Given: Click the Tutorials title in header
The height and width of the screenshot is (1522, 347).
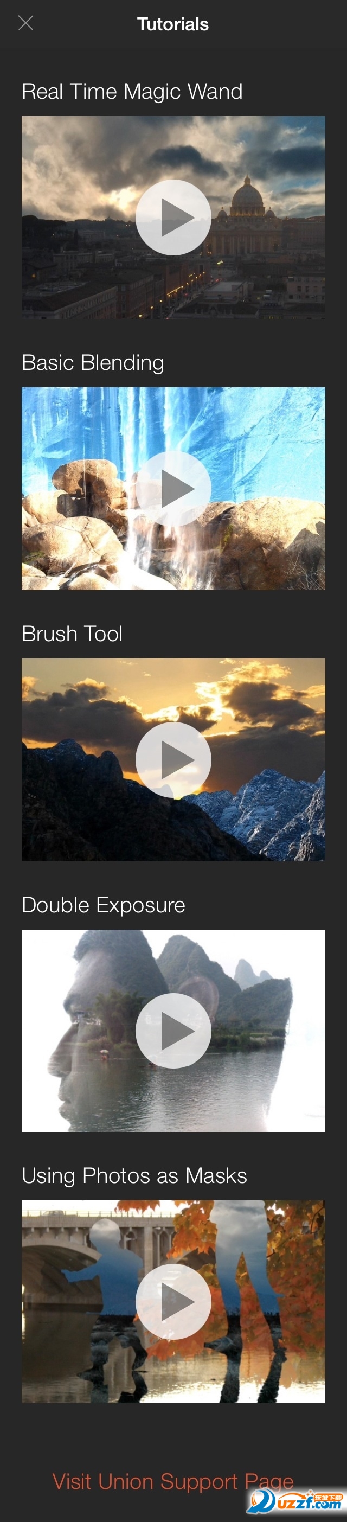Looking at the screenshot, I should [x=173, y=24].
